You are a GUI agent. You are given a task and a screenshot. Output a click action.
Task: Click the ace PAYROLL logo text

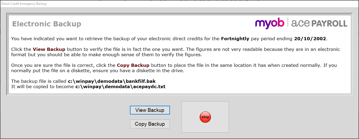click(x=319, y=23)
